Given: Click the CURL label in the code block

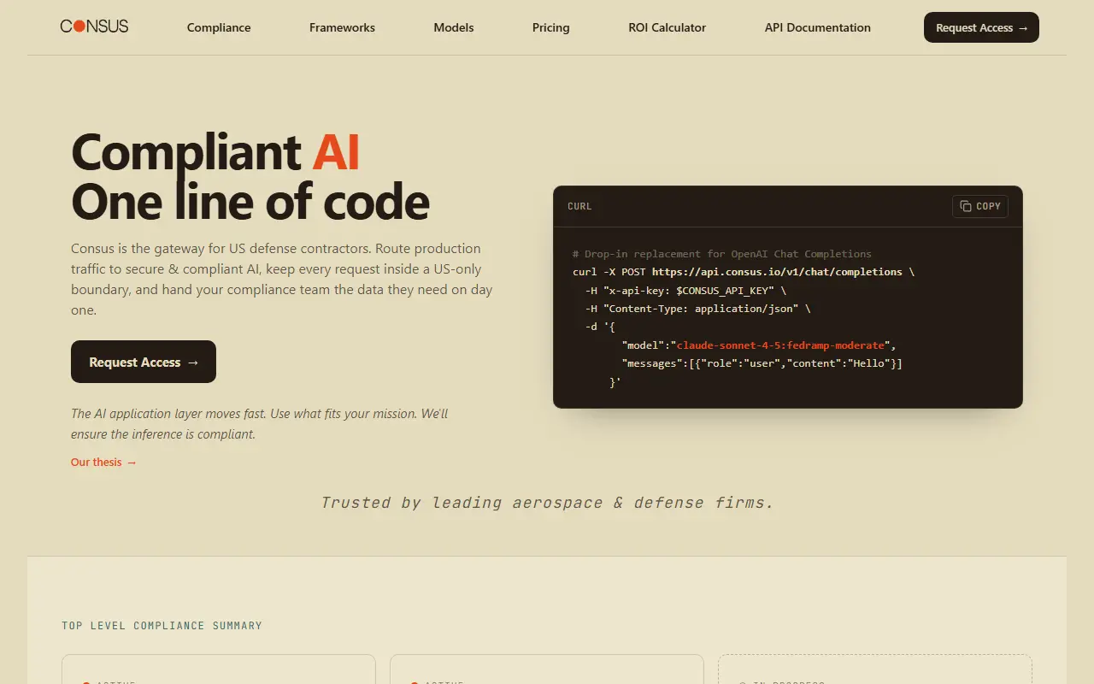Looking at the screenshot, I should pyautogui.click(x=579, y=206).
